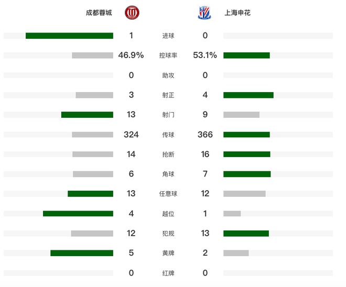346x287 pixels.
Task: Select the 上海申花 team name
Action: tap(237, 13)
